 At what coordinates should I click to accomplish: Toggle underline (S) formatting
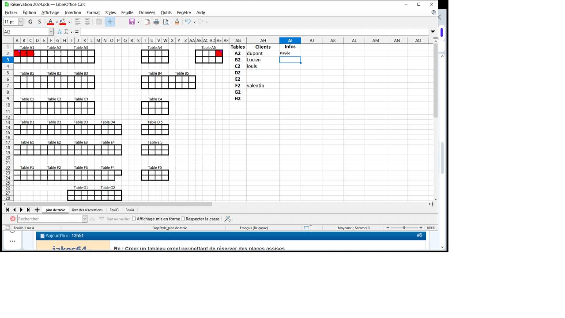click(39, 22)
